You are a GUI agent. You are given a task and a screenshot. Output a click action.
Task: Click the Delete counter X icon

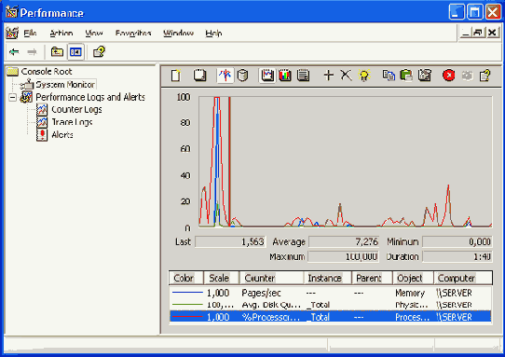(346, 76)
